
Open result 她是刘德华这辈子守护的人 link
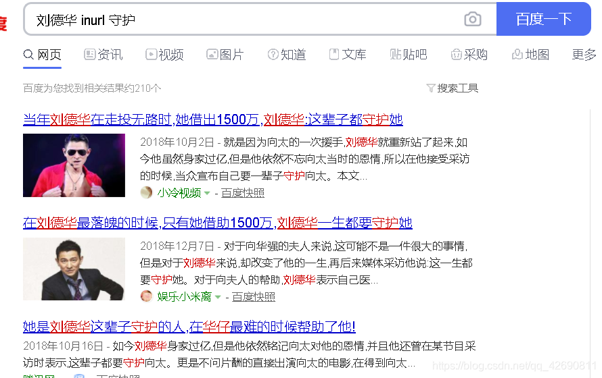[189, 327]
